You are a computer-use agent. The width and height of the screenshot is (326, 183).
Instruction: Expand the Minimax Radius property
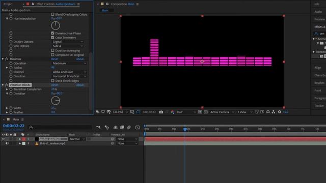7,68
